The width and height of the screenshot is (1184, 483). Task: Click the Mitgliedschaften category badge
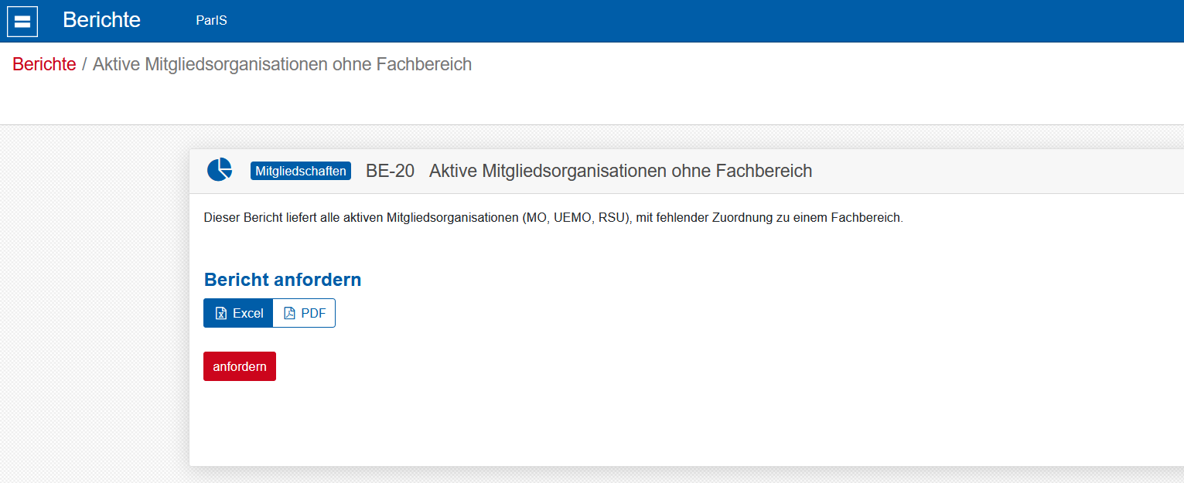tap(301, 171)
